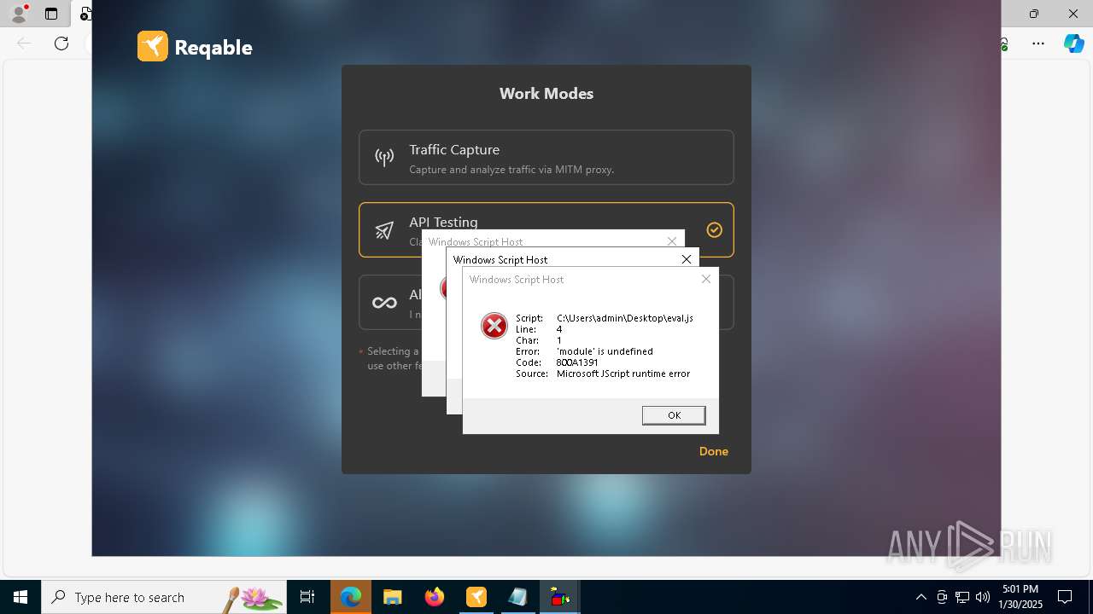Click the red error icon in the dialog
The height and width of the screenshot is (614, 1093).
click(494, 325)
